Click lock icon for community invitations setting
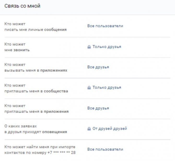175x161 pixels. click(89, 87)
